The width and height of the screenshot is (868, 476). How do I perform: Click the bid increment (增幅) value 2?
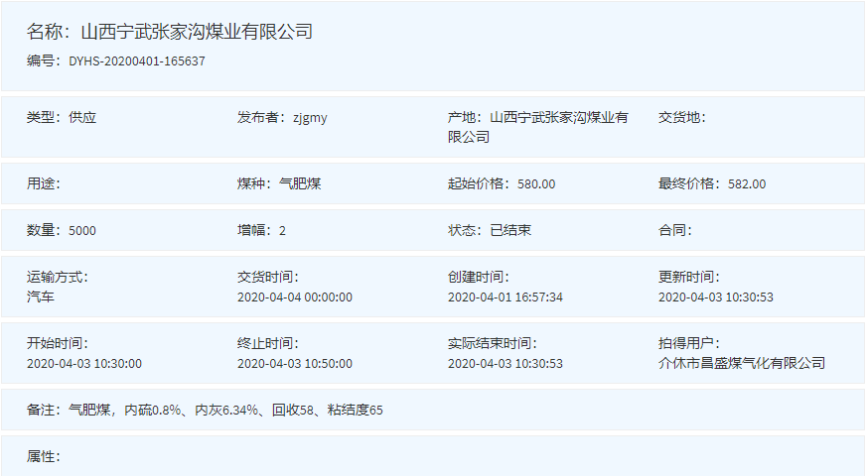pos(282,231)
